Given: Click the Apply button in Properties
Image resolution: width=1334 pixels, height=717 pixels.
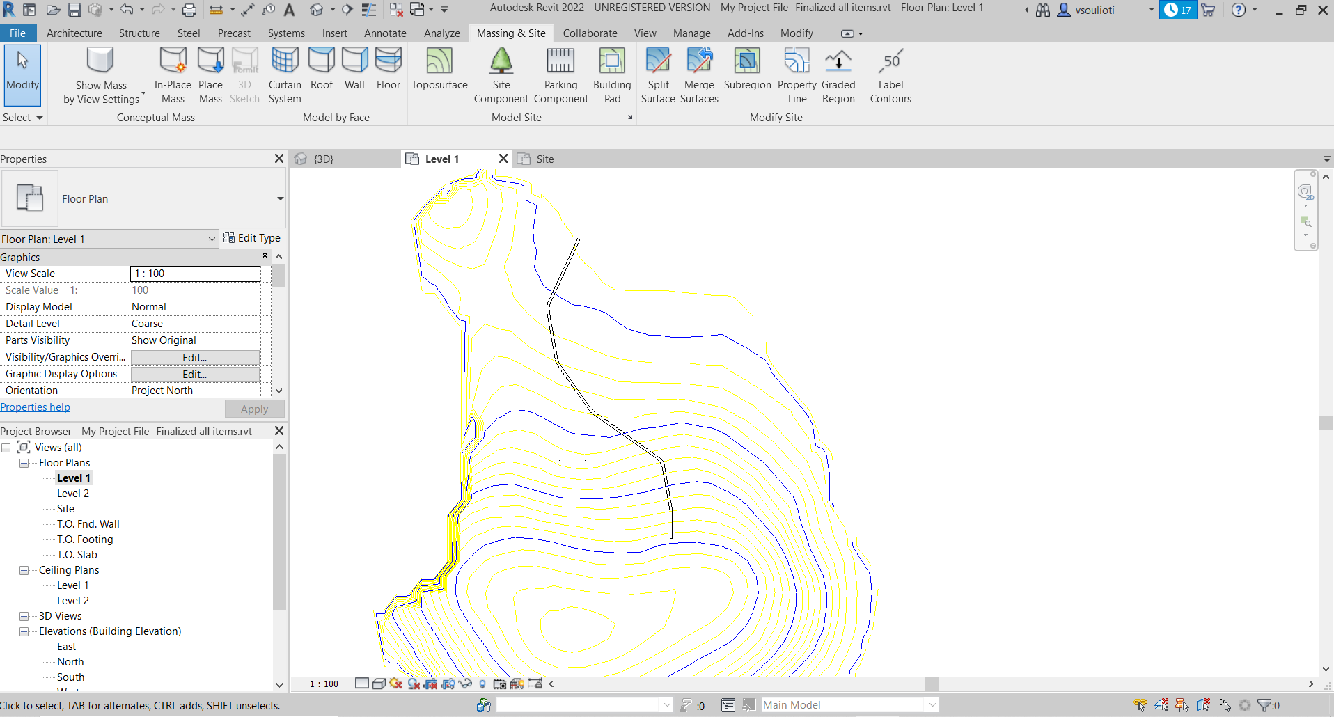Looking at the screenshot, I should [255, 409].
